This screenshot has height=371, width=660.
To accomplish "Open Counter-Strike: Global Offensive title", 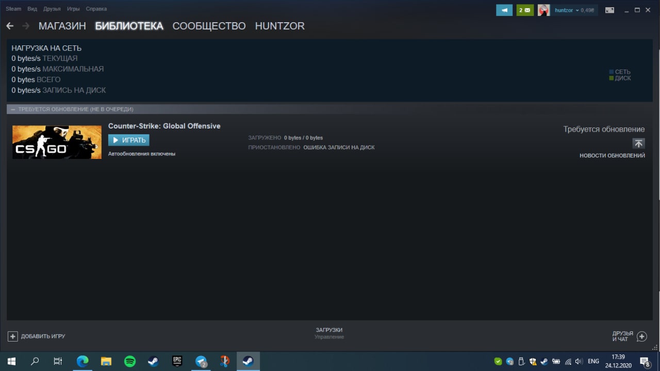I will [164, 126].
